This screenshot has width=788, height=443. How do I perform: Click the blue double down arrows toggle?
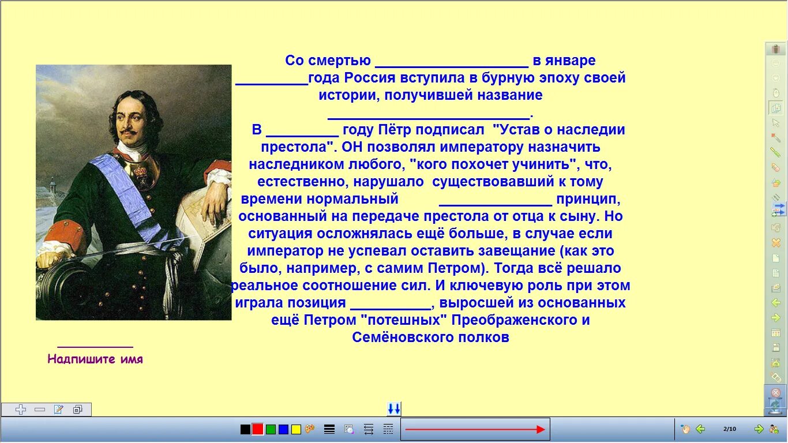394,409
